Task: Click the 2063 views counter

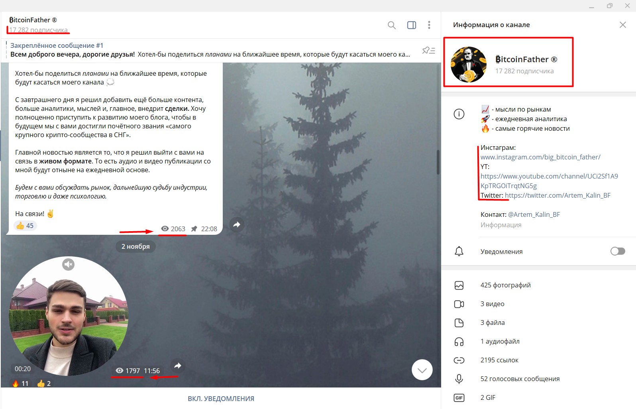Action: click(x=173, y=229)
